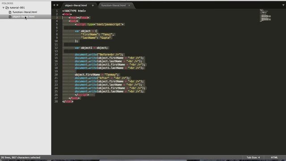Click the object.firstName = "Tanmay" line
Image resolution: width=286 pixels, height=161 pixels.
(97, 75)
